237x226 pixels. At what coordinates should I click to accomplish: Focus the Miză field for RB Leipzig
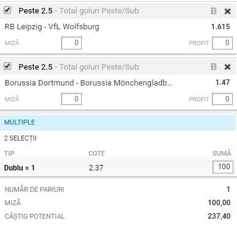pyautogui.click(x=71, y=43)
